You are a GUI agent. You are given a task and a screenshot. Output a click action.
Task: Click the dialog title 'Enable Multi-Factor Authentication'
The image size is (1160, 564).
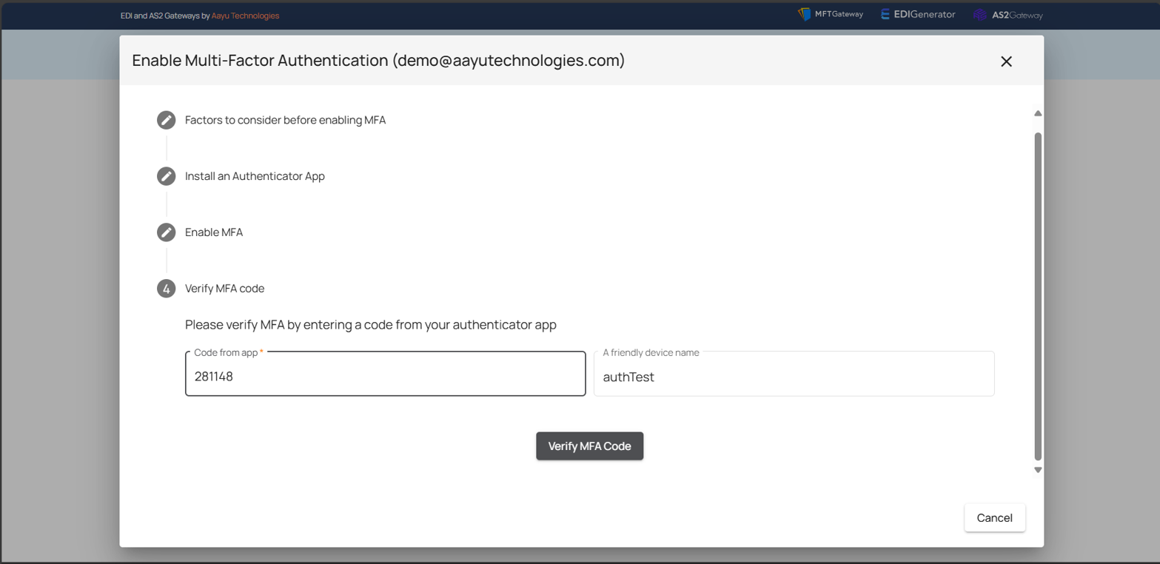[x=378, y=61]
